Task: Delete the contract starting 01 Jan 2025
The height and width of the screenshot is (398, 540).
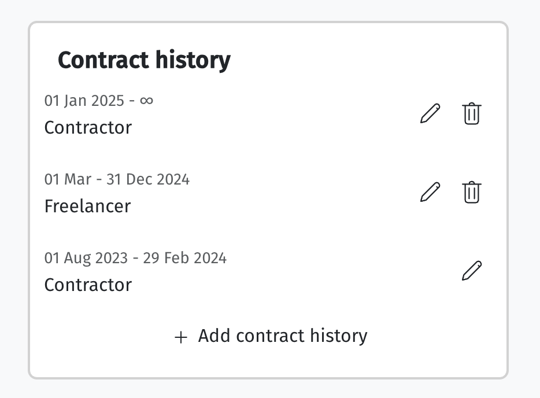Action: pos(471,113)
